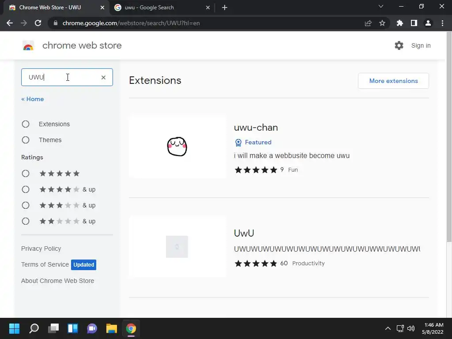Go back to the previous page

coord(10,23)
